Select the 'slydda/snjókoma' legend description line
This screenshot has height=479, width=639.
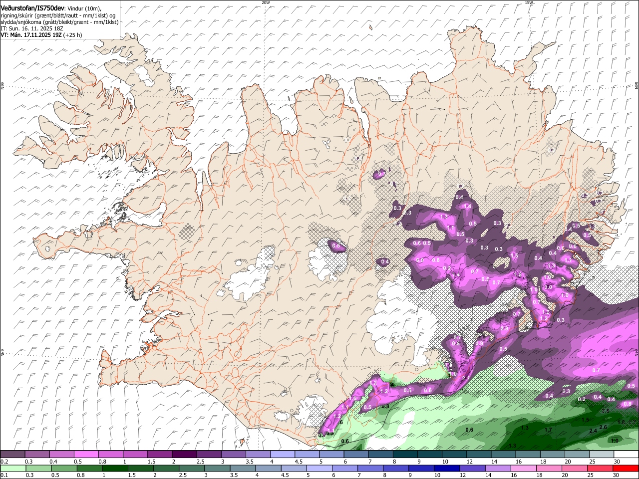coord(59,22)
